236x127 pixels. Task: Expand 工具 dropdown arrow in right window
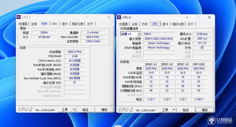[174, 110]
